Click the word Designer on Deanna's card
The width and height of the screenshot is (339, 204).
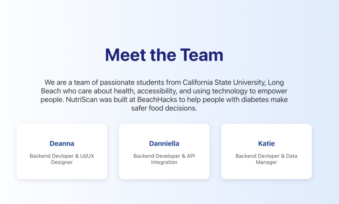click(x=62, y=162)
